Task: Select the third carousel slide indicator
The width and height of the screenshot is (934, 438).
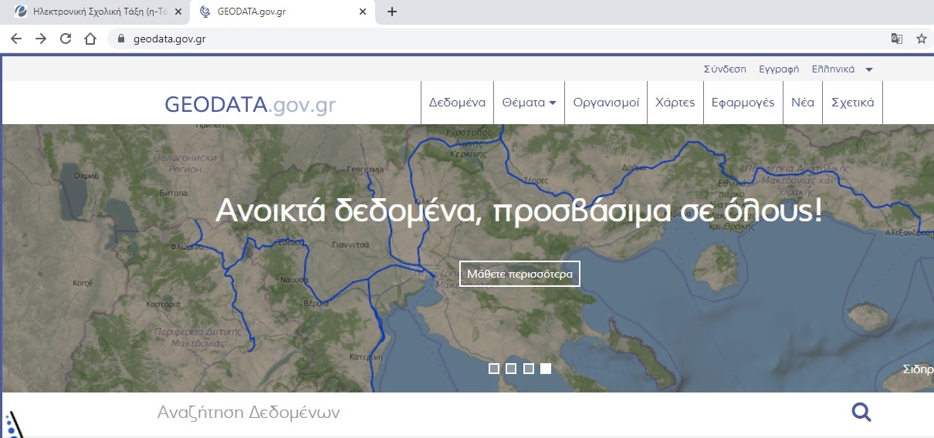Action: (x=529, y=369)
